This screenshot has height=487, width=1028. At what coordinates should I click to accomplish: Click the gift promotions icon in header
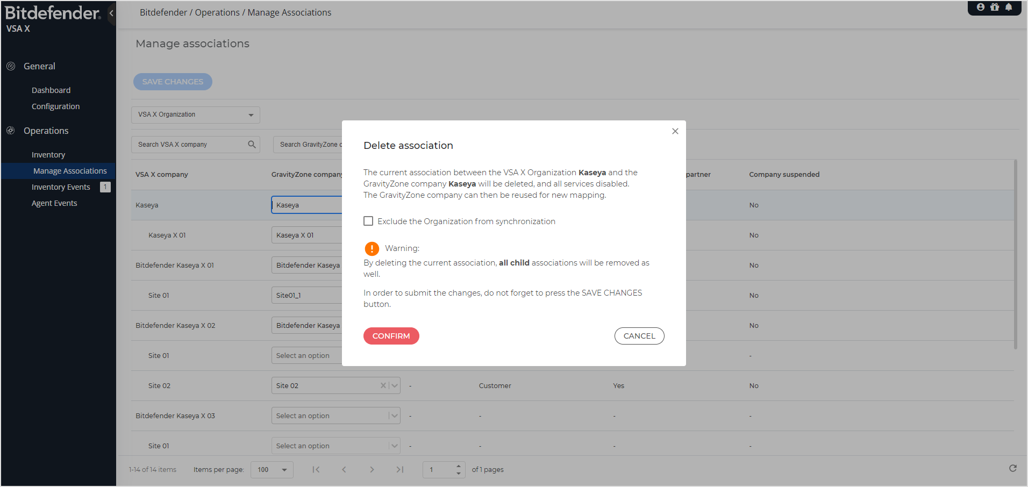pos(994,7)
